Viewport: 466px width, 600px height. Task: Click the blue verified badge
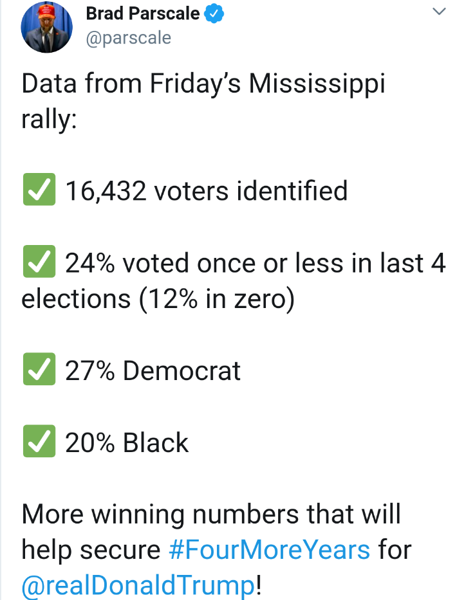(x=214, y=14)
